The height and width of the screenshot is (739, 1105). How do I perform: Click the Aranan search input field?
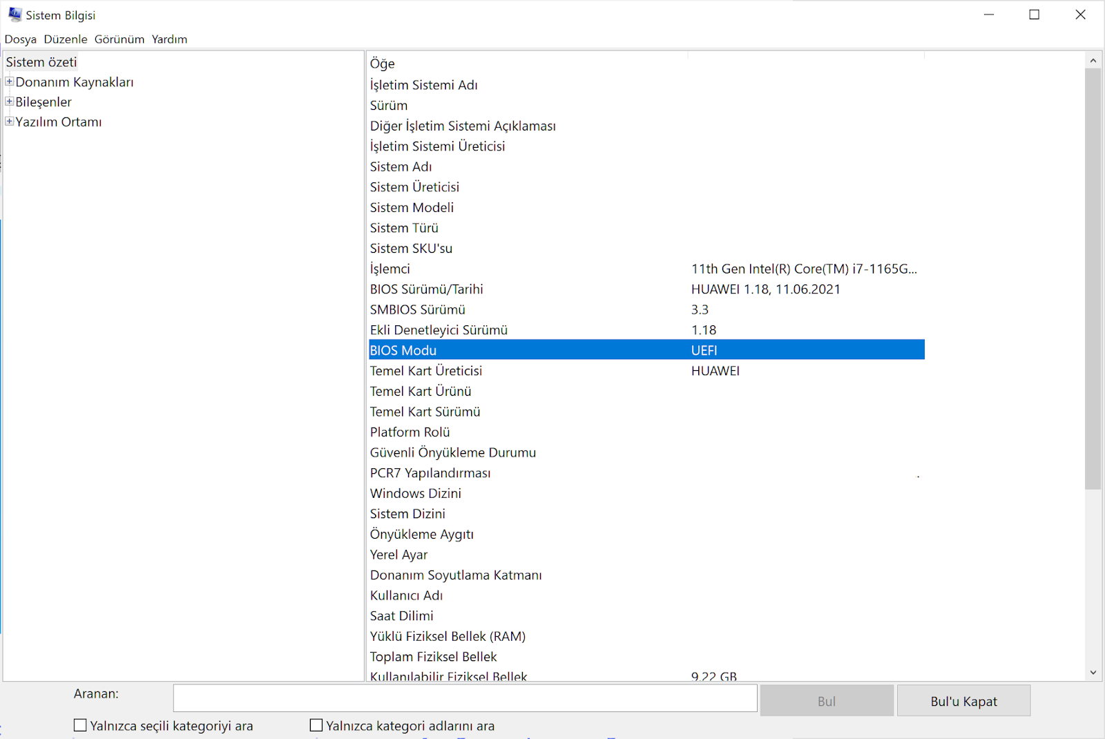coord(465,698)
